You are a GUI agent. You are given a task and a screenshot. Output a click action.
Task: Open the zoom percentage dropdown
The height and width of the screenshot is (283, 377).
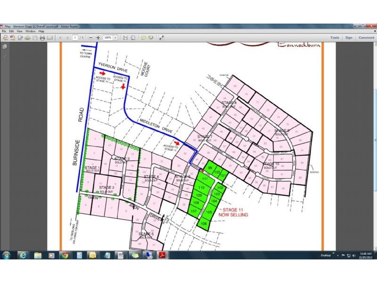(115, 37)
